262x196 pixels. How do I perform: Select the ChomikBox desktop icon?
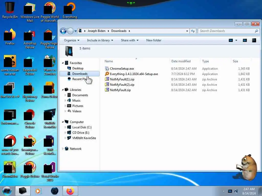(x=10, y=170)
